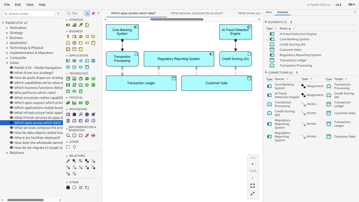Open the File menu
This screenshot has height=202, width=359.
7,4
